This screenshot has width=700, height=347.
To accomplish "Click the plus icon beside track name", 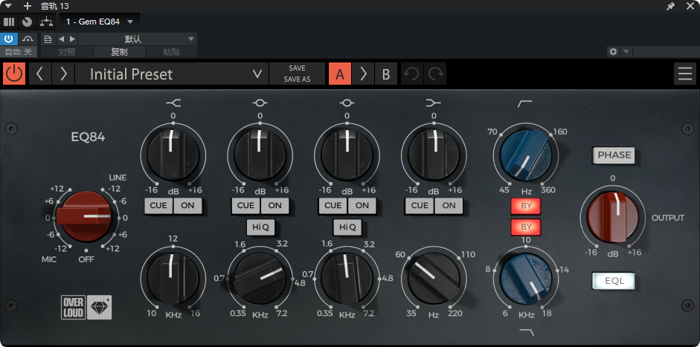I will click(28, 6).
